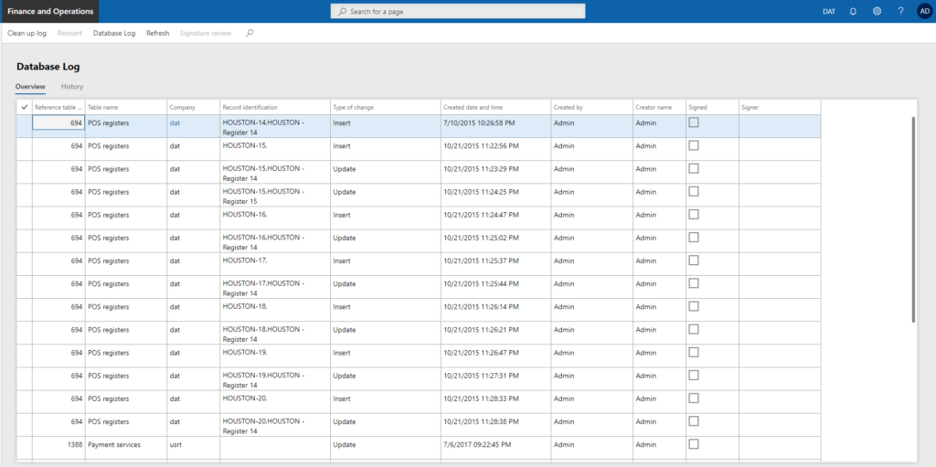Image resolution: width=936 pixels, height=467 pixels.
Task: Click the Database Log page title
Action: (48, 67)
